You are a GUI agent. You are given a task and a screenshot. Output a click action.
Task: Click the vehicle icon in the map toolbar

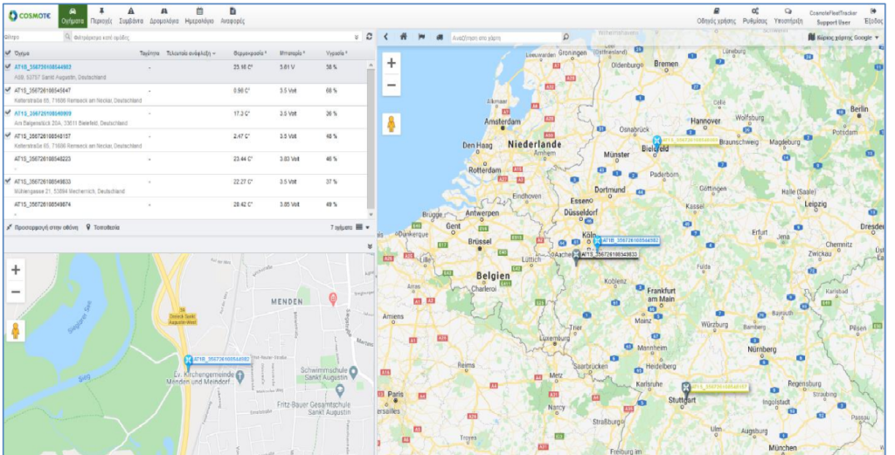pyautogui.click(x=439, y=37)
